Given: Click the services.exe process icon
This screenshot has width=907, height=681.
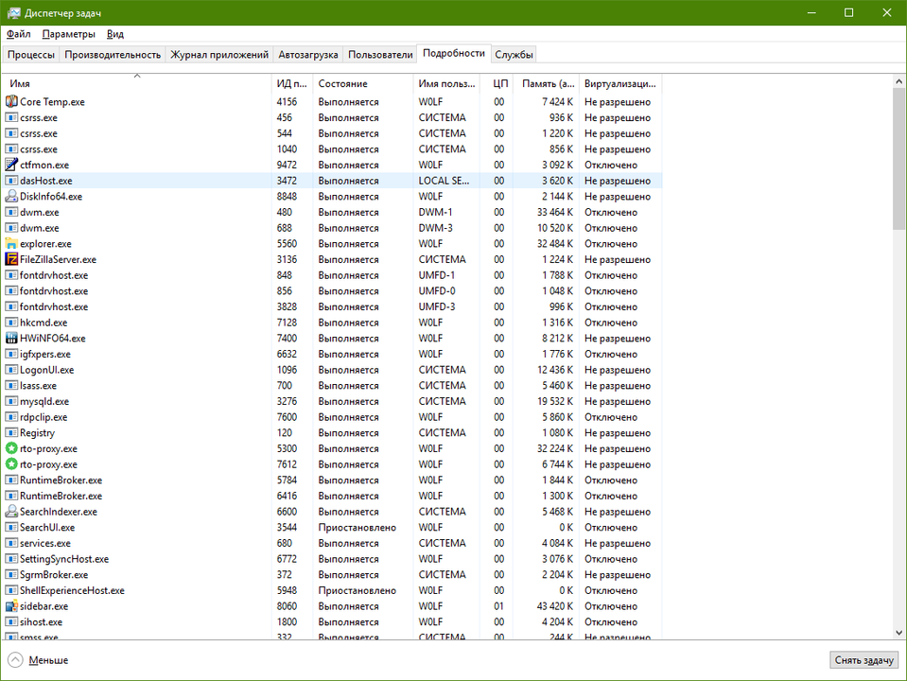Looking at the screenshot, I should pos(11,543).
